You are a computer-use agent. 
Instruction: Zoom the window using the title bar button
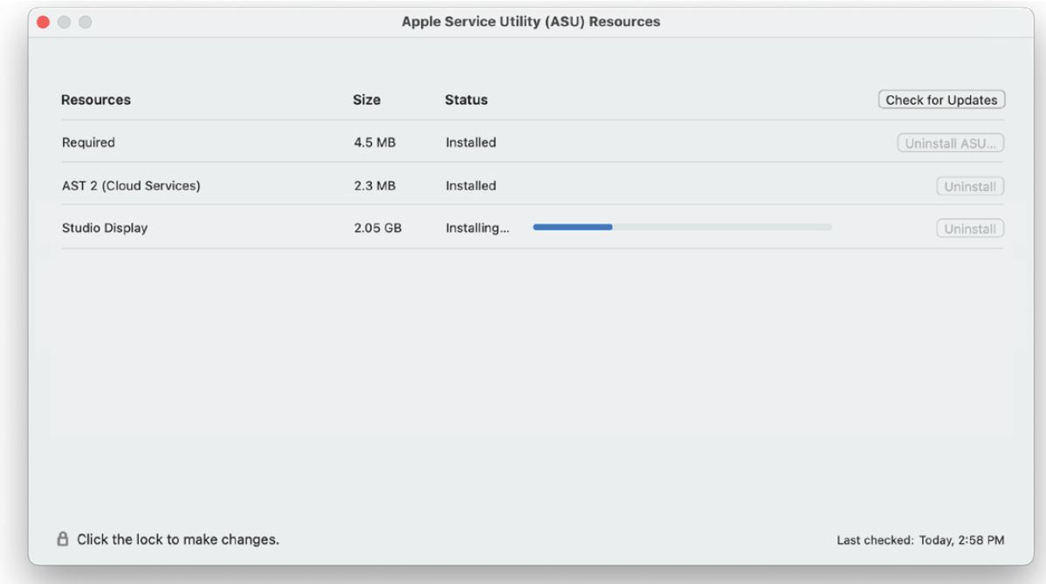86,22
